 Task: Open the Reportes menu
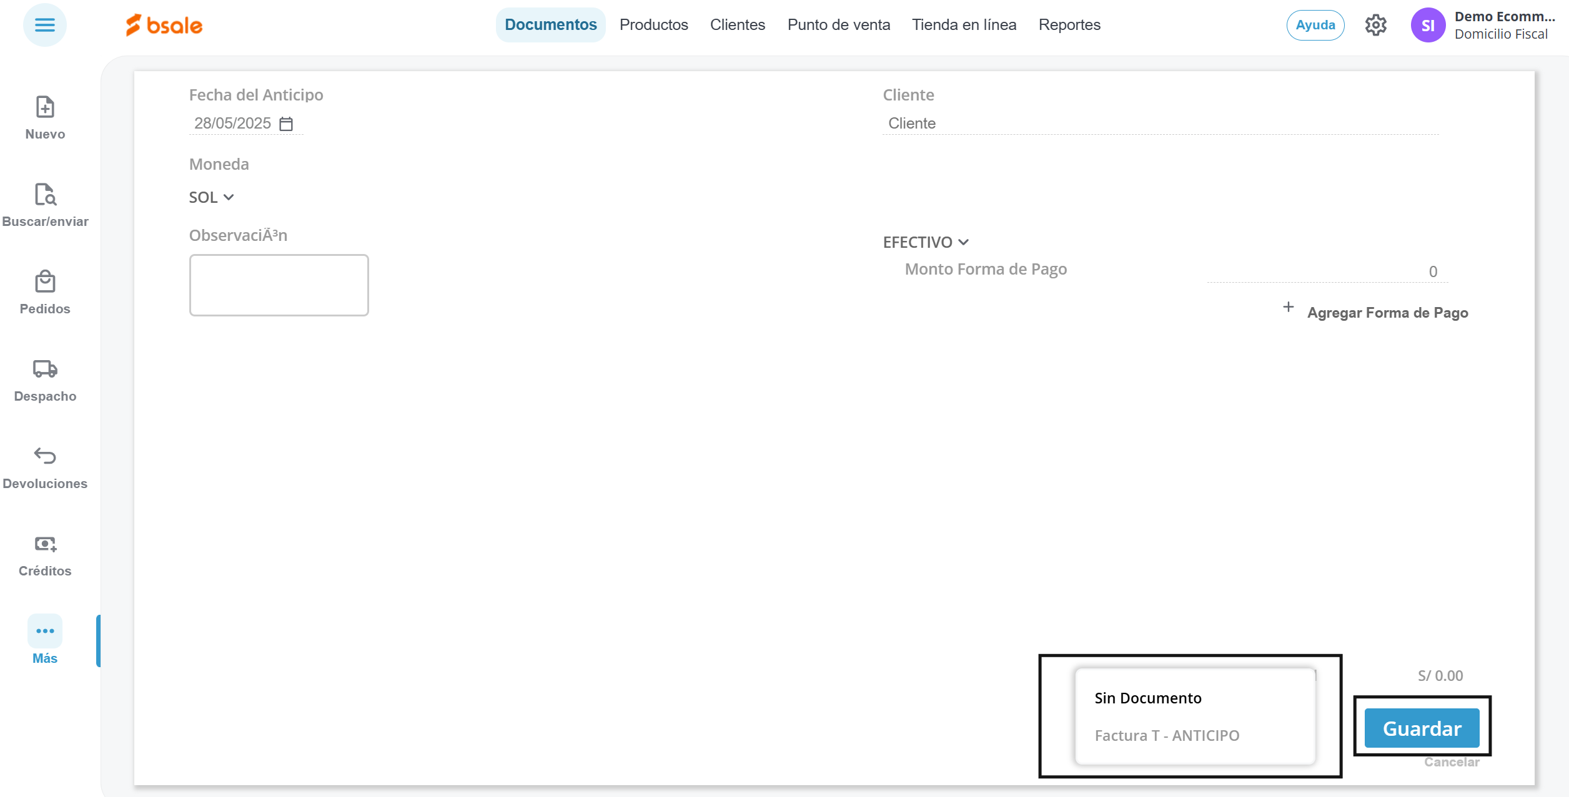click(1069, 25)
